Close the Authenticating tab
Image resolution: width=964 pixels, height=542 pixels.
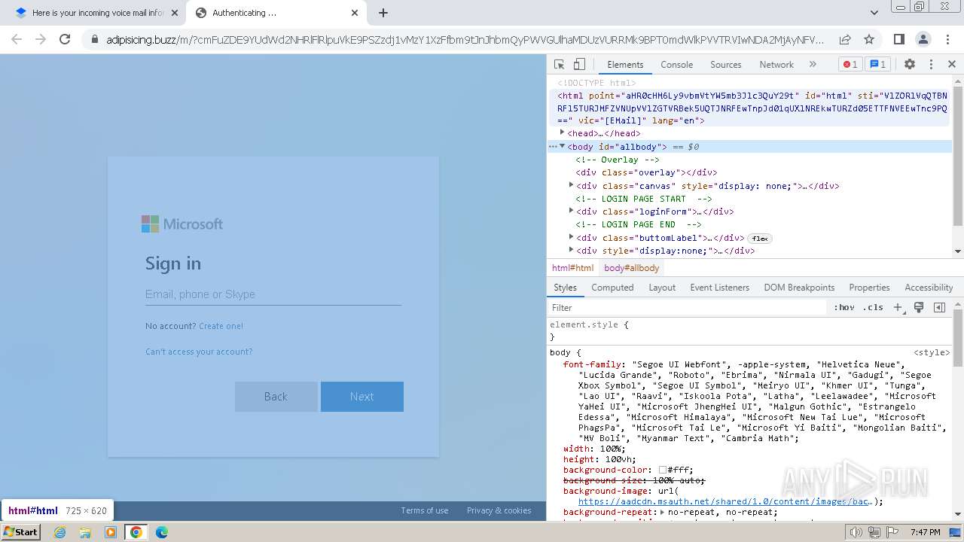point(355,13)
